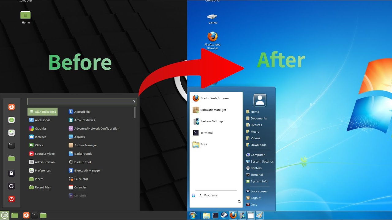Launch Firefox Web Browser in start menu

(211, 98)
